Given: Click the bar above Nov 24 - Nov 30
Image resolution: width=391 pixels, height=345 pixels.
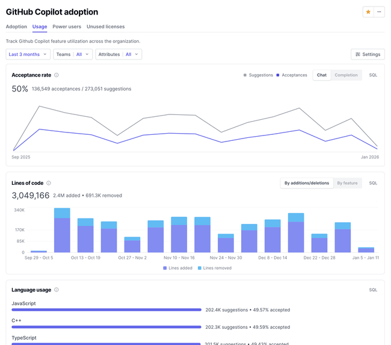Looking at the screenshot, I should [226, 243].
